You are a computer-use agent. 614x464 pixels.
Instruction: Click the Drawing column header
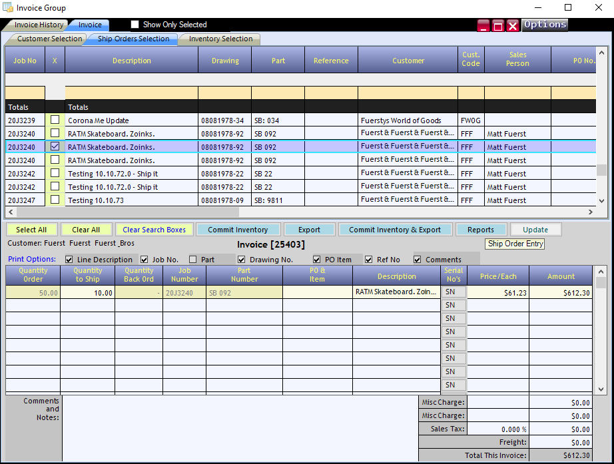225,61
